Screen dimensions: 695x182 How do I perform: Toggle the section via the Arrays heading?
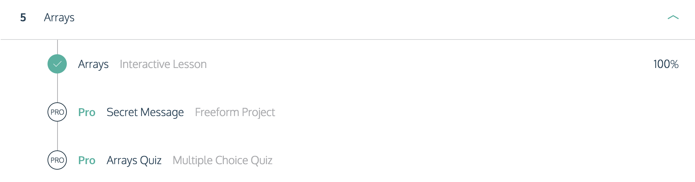59,18
